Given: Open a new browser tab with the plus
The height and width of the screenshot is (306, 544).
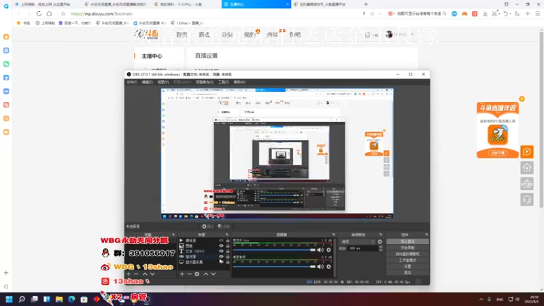Looking at the screenshot, I should 366,4.
